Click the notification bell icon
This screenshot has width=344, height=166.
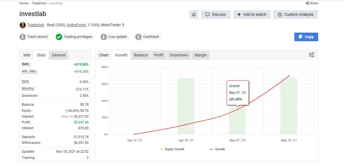[x=194, y=15]
